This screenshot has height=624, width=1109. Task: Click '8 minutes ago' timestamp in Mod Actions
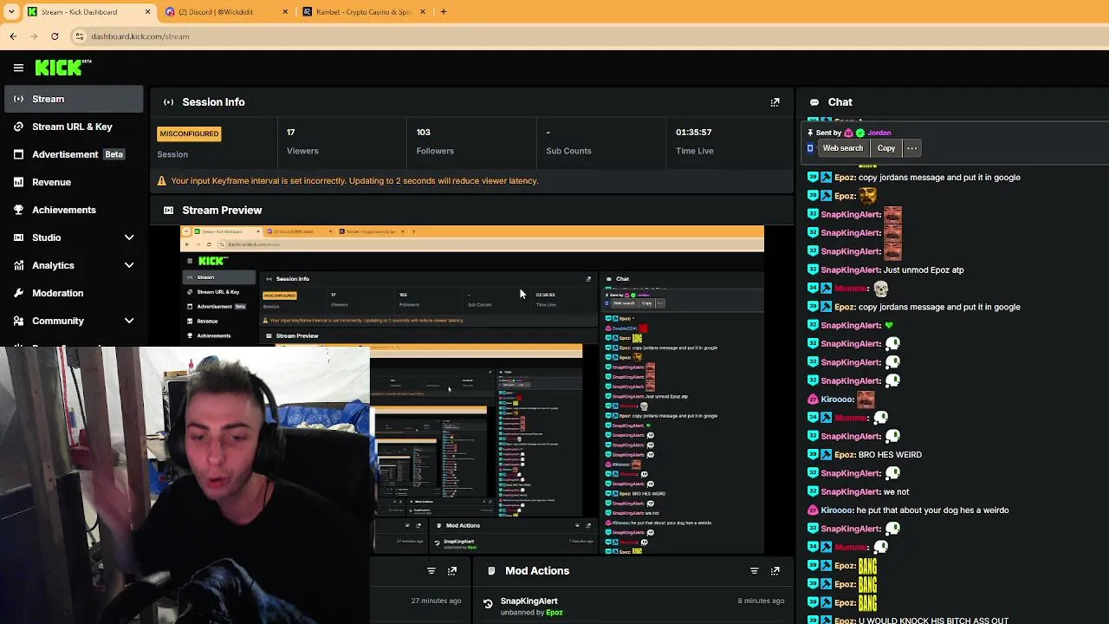[761, 601]
